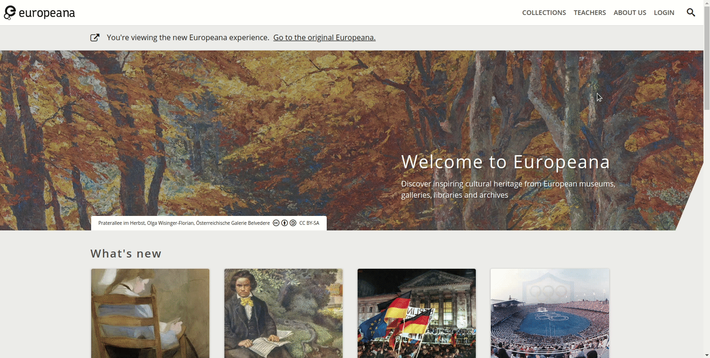This screenshot has height=358, width=710.
Task: Click the share-alike license icon
Action: pos(293,223)
